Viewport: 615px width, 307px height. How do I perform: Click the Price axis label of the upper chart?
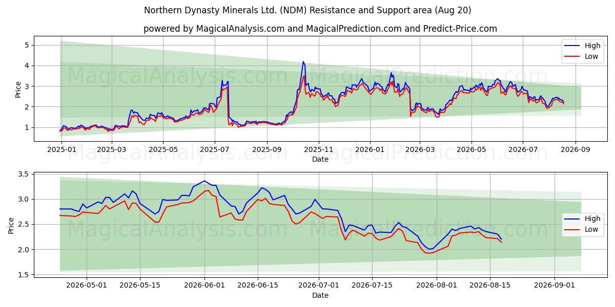[18, 90]
